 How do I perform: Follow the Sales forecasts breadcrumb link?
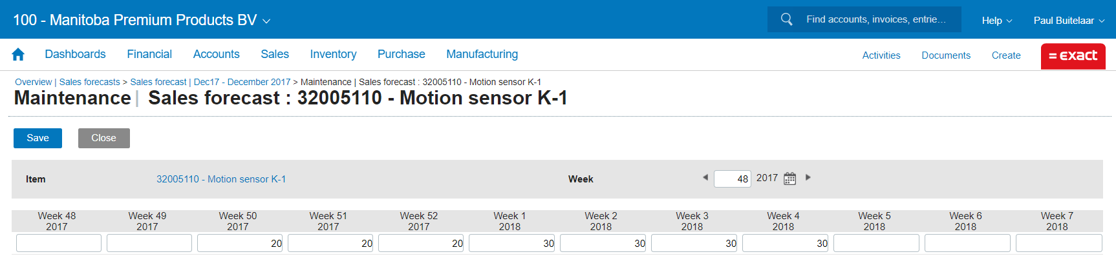pos(89,82)
